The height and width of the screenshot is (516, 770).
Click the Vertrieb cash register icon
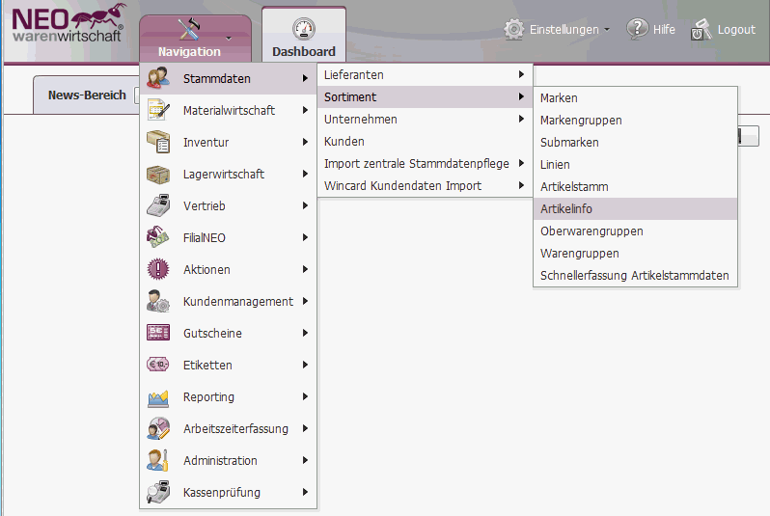(x=158, y=205)
